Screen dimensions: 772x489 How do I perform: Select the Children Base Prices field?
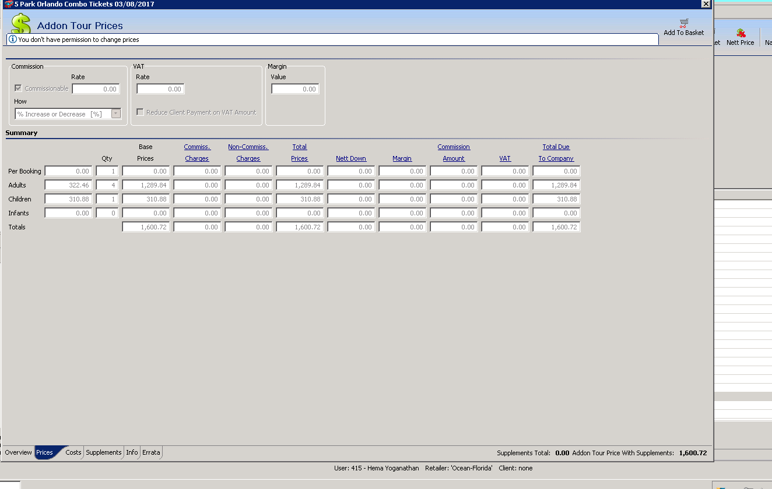(146, 199)
